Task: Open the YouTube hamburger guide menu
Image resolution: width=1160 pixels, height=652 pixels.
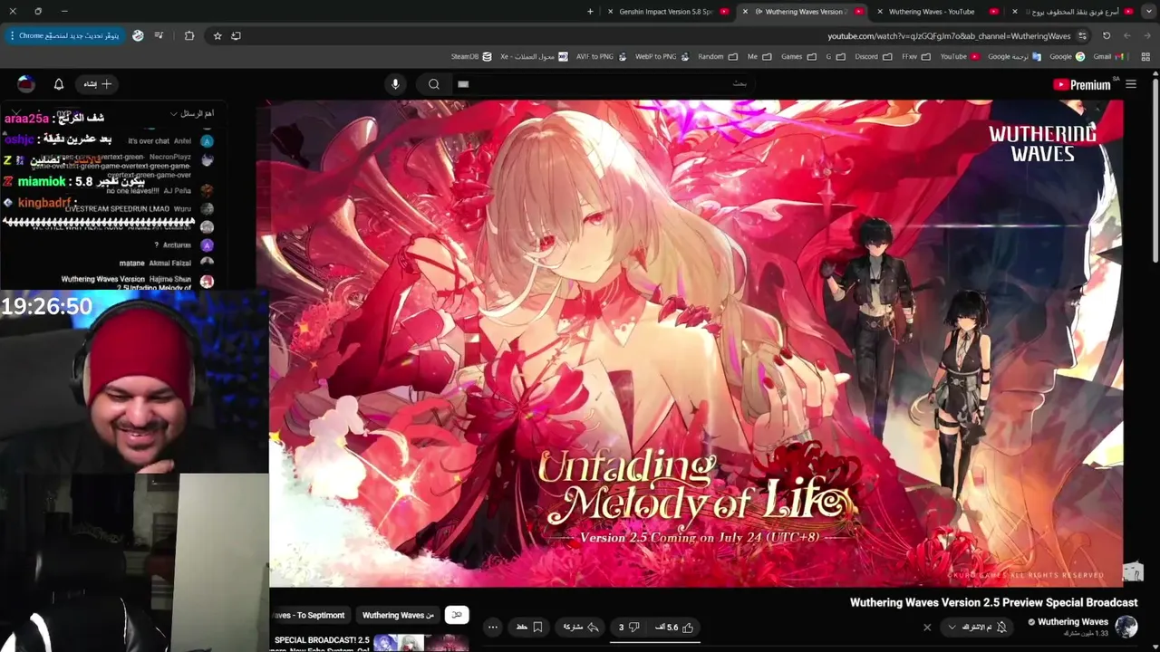Action: pyautogui.click(x=1131, y=84)
